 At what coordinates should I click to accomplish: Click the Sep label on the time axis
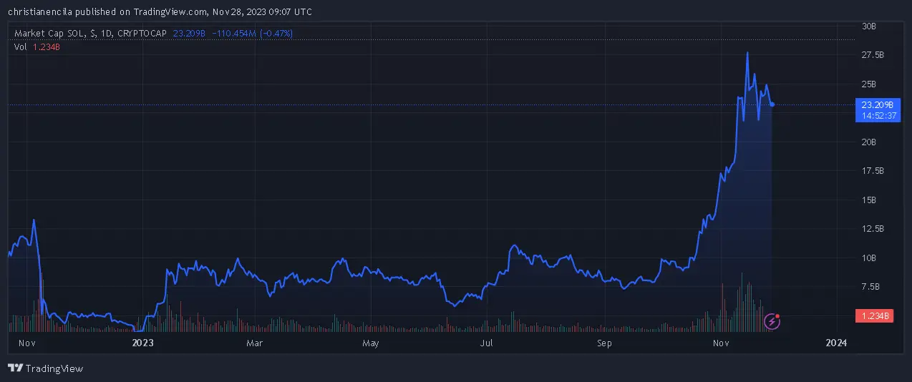605,343
